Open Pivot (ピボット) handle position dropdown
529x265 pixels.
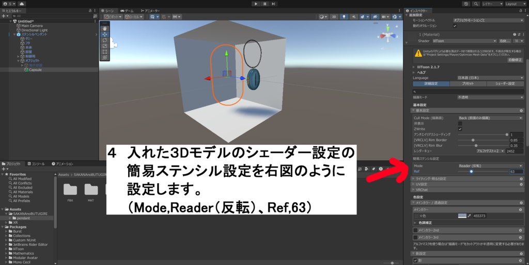tap(113, 17)
